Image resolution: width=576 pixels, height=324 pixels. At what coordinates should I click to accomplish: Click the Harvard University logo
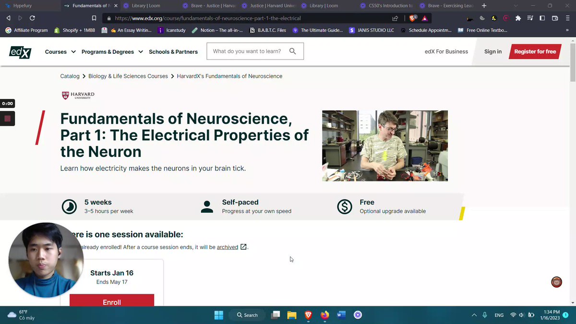[78, 96]
